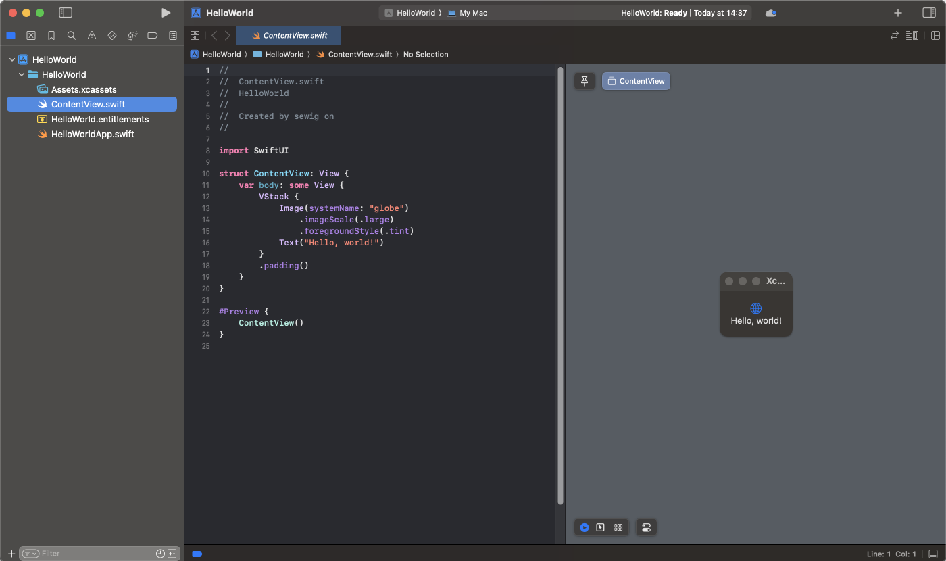
Task: Open the related items grid menu
Action: 195,36
